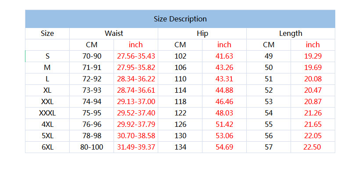Click the hip CM value 118

pos(180,101)
